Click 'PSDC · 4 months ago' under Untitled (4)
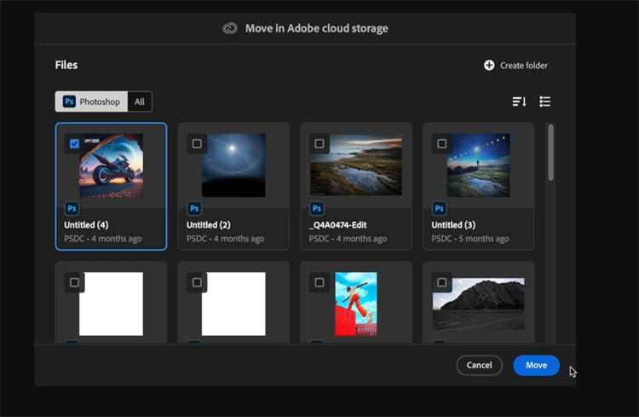 [103, 239]
